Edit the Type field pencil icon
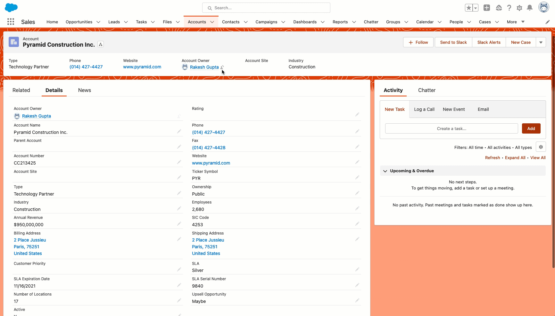The height and width of the screenshot is (316, 555). [179, 193]
